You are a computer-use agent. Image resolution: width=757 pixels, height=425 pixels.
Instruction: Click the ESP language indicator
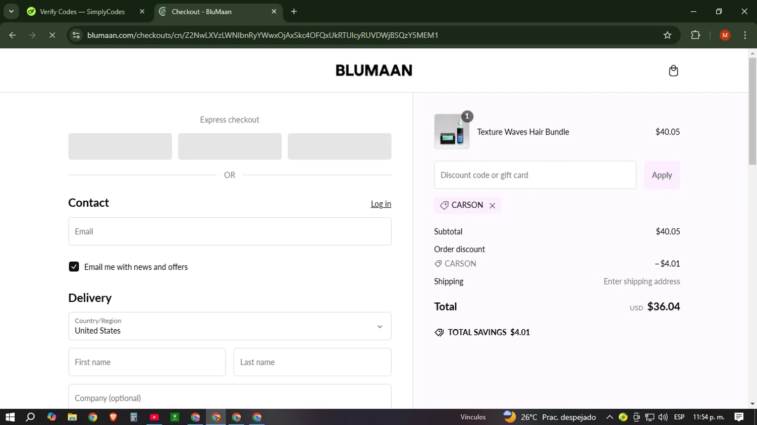(x=679, y=417)
